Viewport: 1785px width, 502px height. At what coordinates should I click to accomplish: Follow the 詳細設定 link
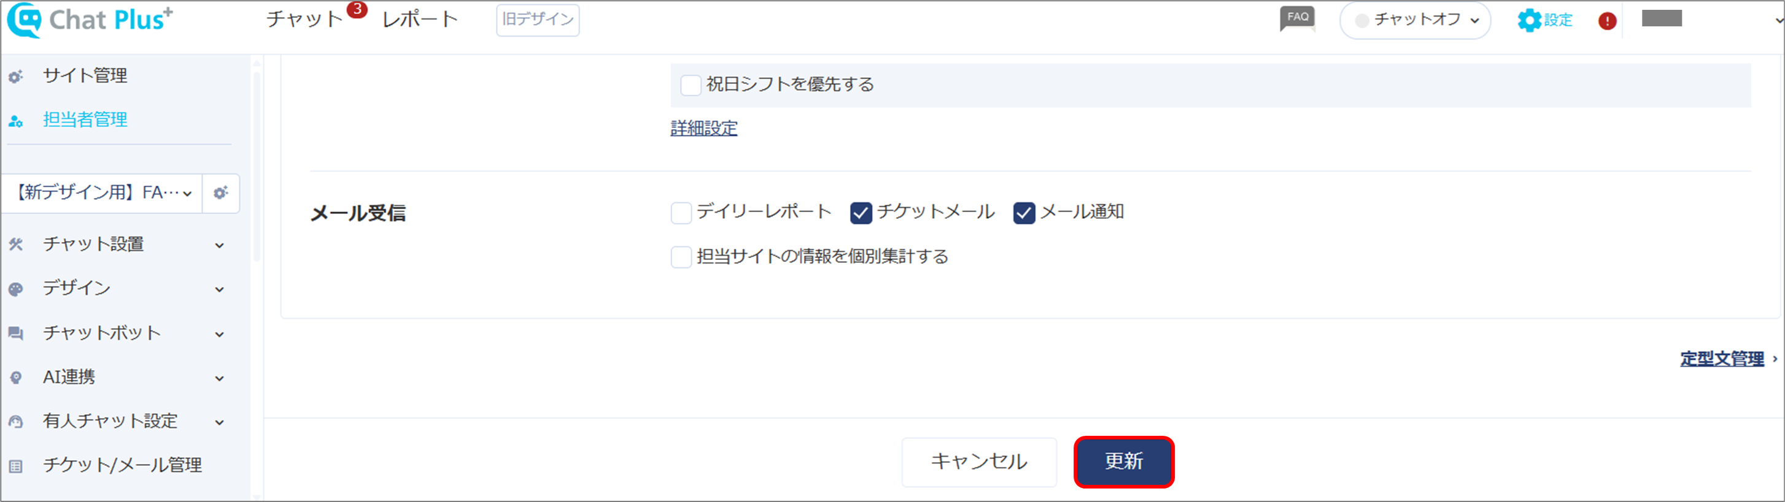703,128
